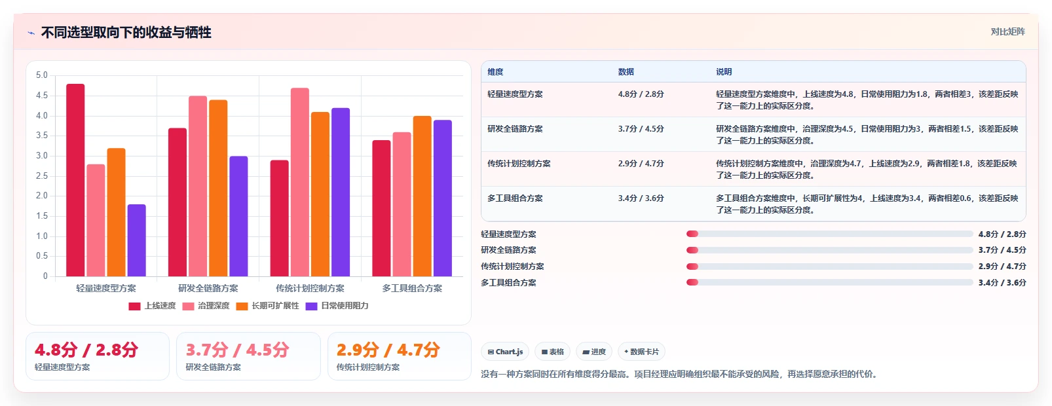Click the table value 4.8分 / 2.8分
Viewport: 1052px width, 406px height.
641,94
